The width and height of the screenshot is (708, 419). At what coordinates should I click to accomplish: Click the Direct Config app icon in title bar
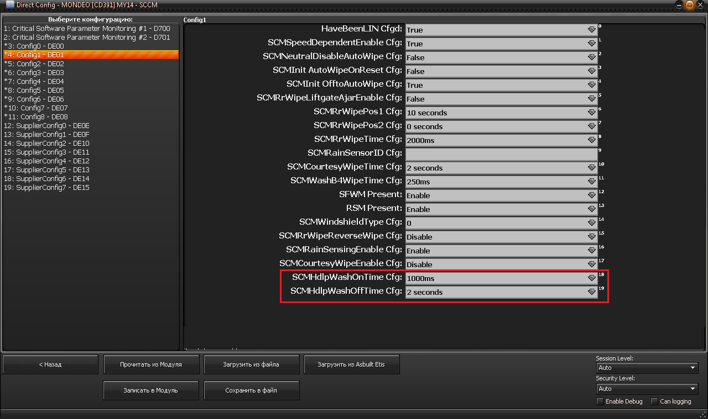coord(9,5)
